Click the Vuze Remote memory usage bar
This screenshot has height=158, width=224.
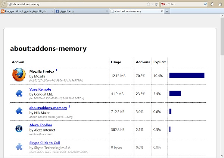(x=175, y=93)
